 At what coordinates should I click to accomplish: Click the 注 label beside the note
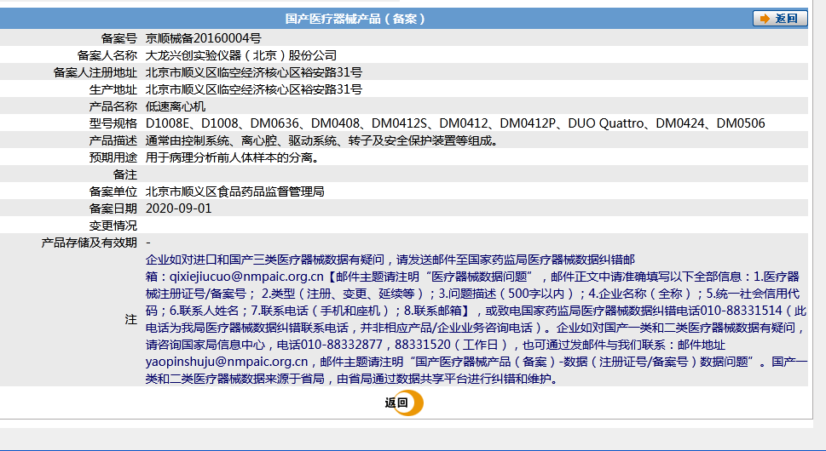coord(130,319)
